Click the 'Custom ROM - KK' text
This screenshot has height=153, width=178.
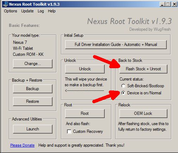28,54
